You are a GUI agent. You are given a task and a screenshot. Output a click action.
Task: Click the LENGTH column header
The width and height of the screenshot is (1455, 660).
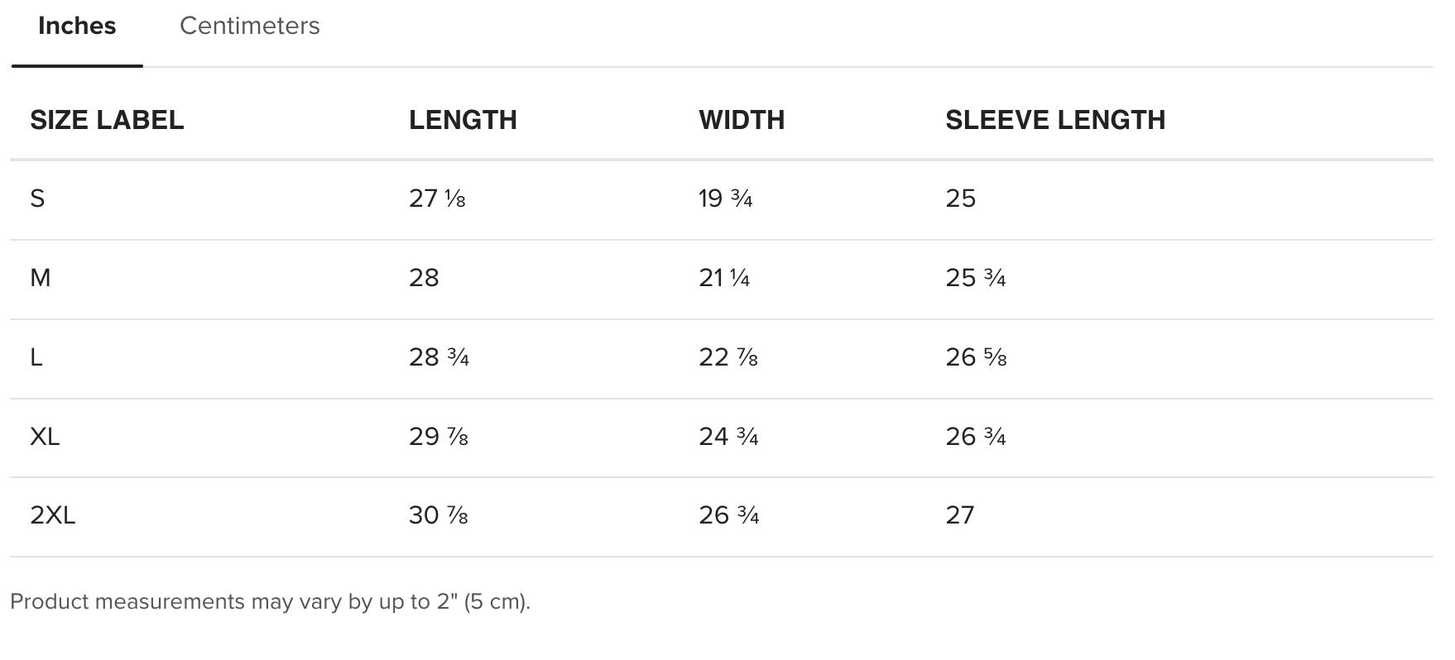pos(463,120)
